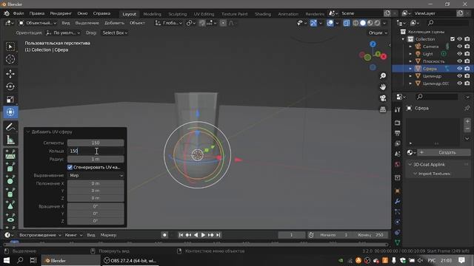The height and width of the screenshot is (266, 474).
Task: Open the Опции dropdown
Action: (378, 33)
